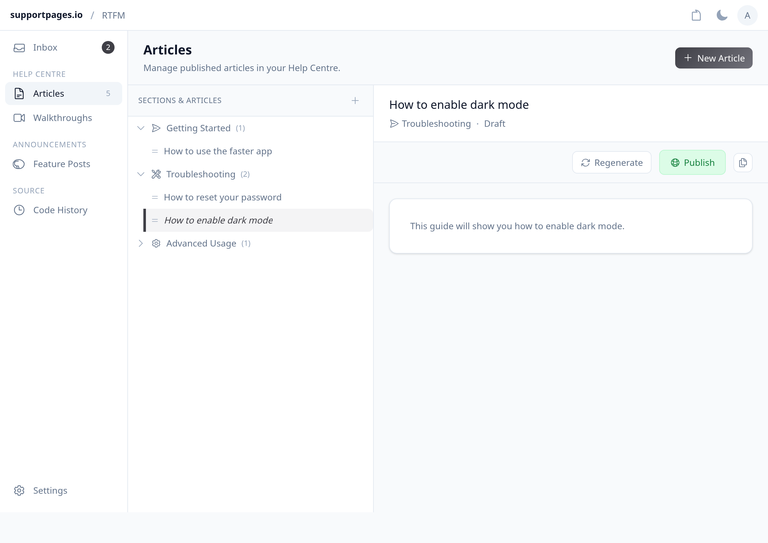This screenshot has width=768, height=543.
Task: Open article How to reset your password
Action: 222,198
